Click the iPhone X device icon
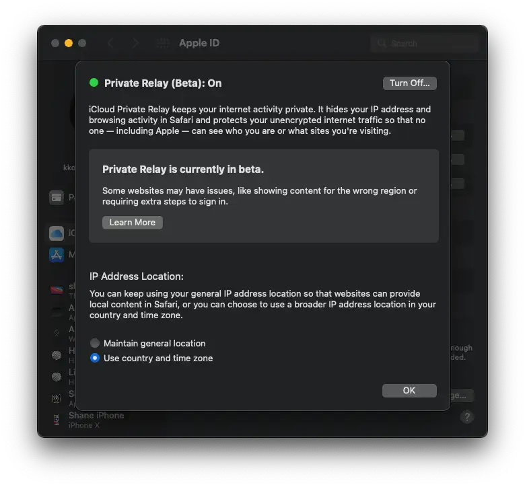 click(57, 419)
